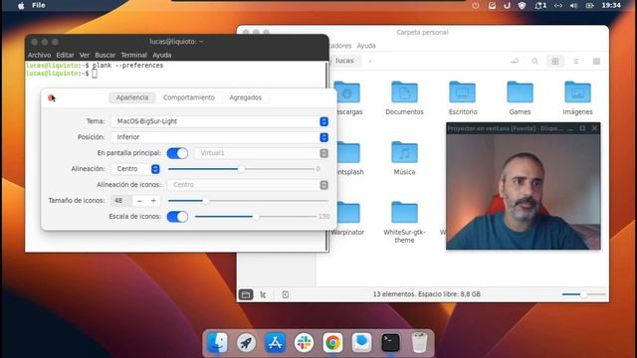Click the Apple logo in top bar
The height and width of the screenshot is (358, 637).
point(21,5)
